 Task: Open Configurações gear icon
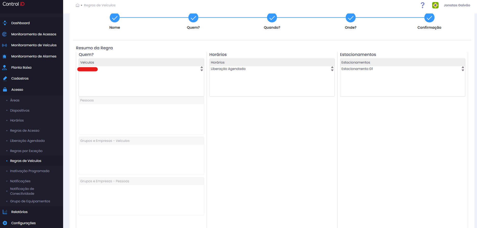pos(5,223)
